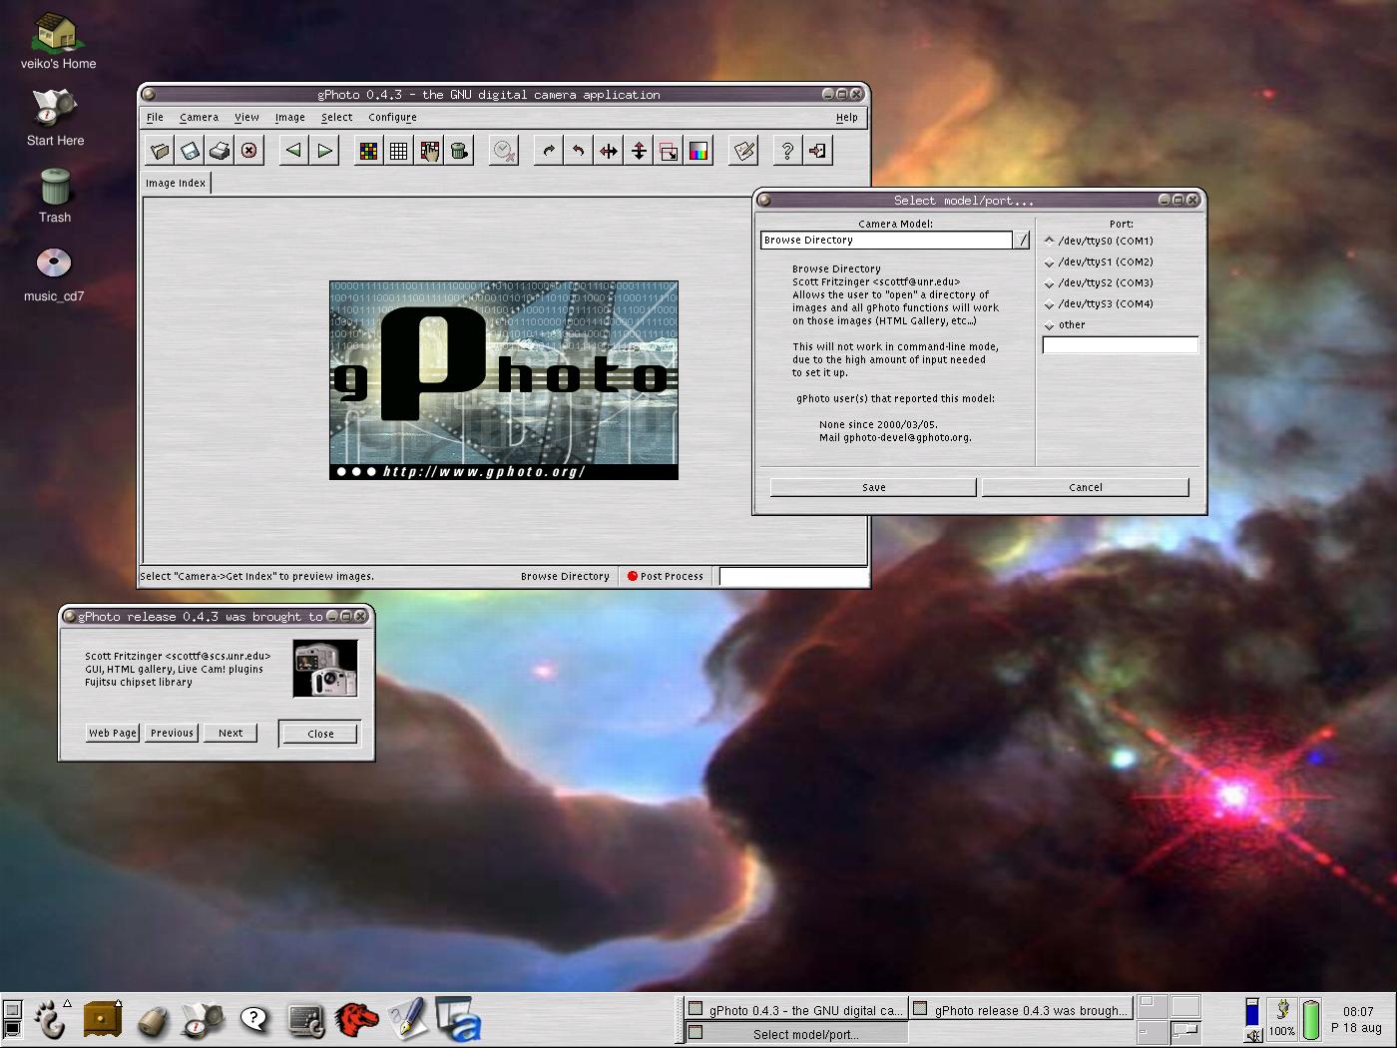This screenshot has height=1048, width=1397.
Task: Click the 'other' port text input field
Action: [1120, 345]
